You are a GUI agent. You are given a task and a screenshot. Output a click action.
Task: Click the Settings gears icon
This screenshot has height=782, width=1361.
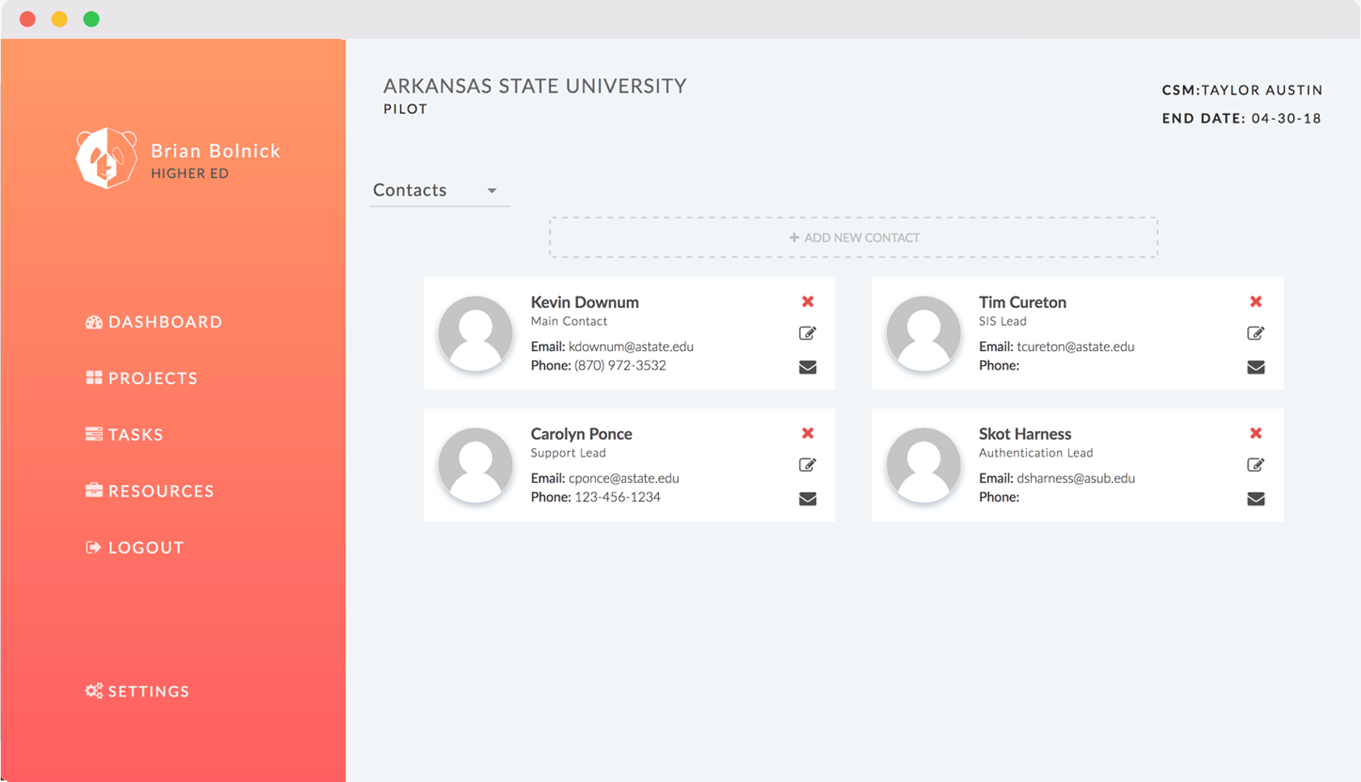pos(94,691)
